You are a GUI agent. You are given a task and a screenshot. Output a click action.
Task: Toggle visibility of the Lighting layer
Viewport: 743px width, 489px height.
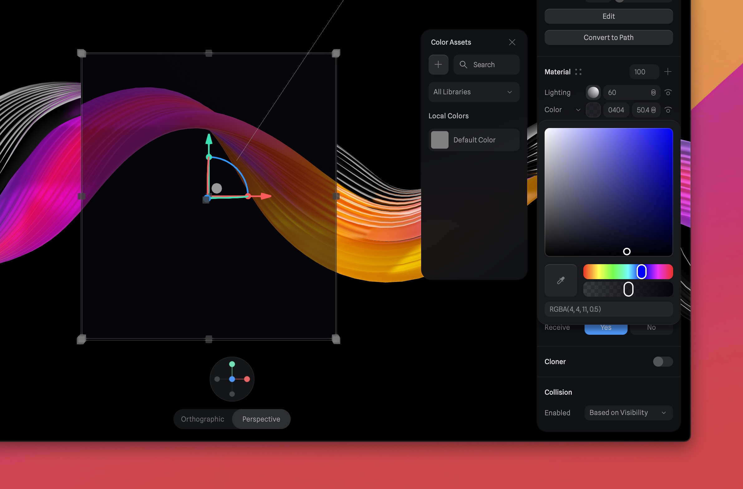pyautogui.click(x=668, y=92)
